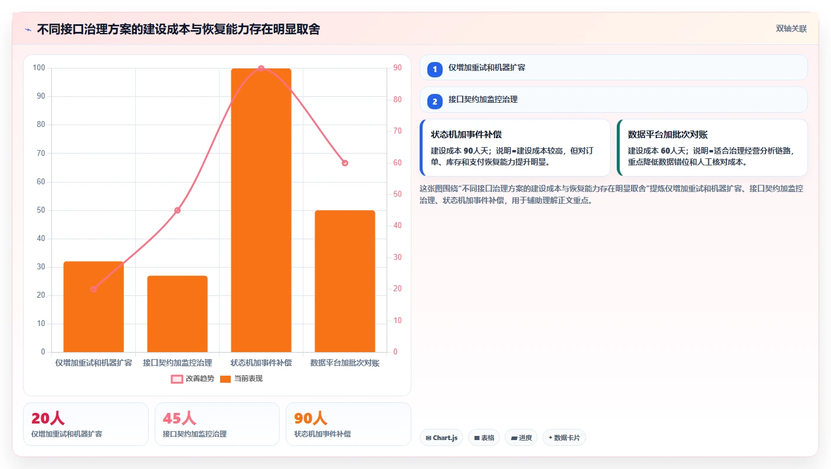Click the 双轴关联 label in header
Image resolution: width=831 pixels, height=469 pixels.
[x=791, y=28]
